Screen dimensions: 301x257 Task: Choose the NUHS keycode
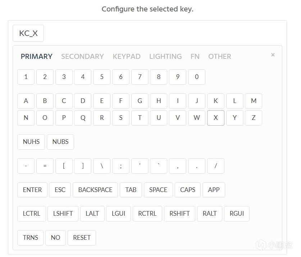[x=31, y=142]
